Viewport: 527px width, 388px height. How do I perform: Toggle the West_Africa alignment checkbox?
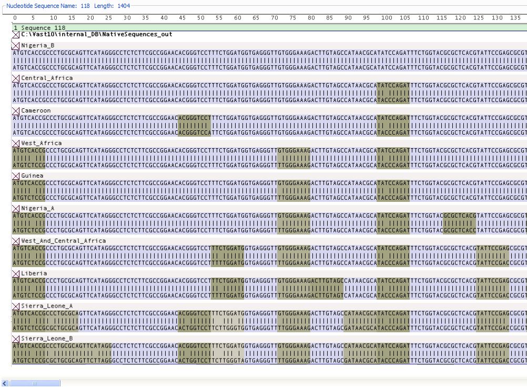click(x=16, y=144)
